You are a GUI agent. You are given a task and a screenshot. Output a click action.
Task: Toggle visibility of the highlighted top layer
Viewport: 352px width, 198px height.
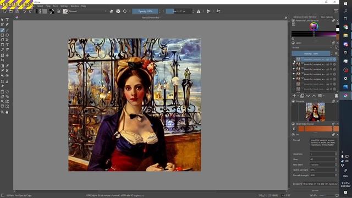coord(294,59)
